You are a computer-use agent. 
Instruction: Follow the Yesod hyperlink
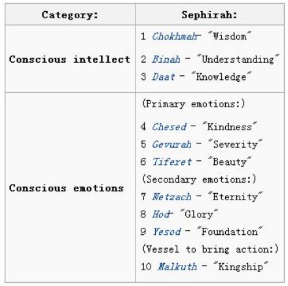tap(167, 232)
